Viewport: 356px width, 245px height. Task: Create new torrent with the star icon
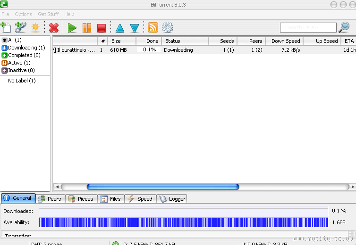click(x=35, y=27)
